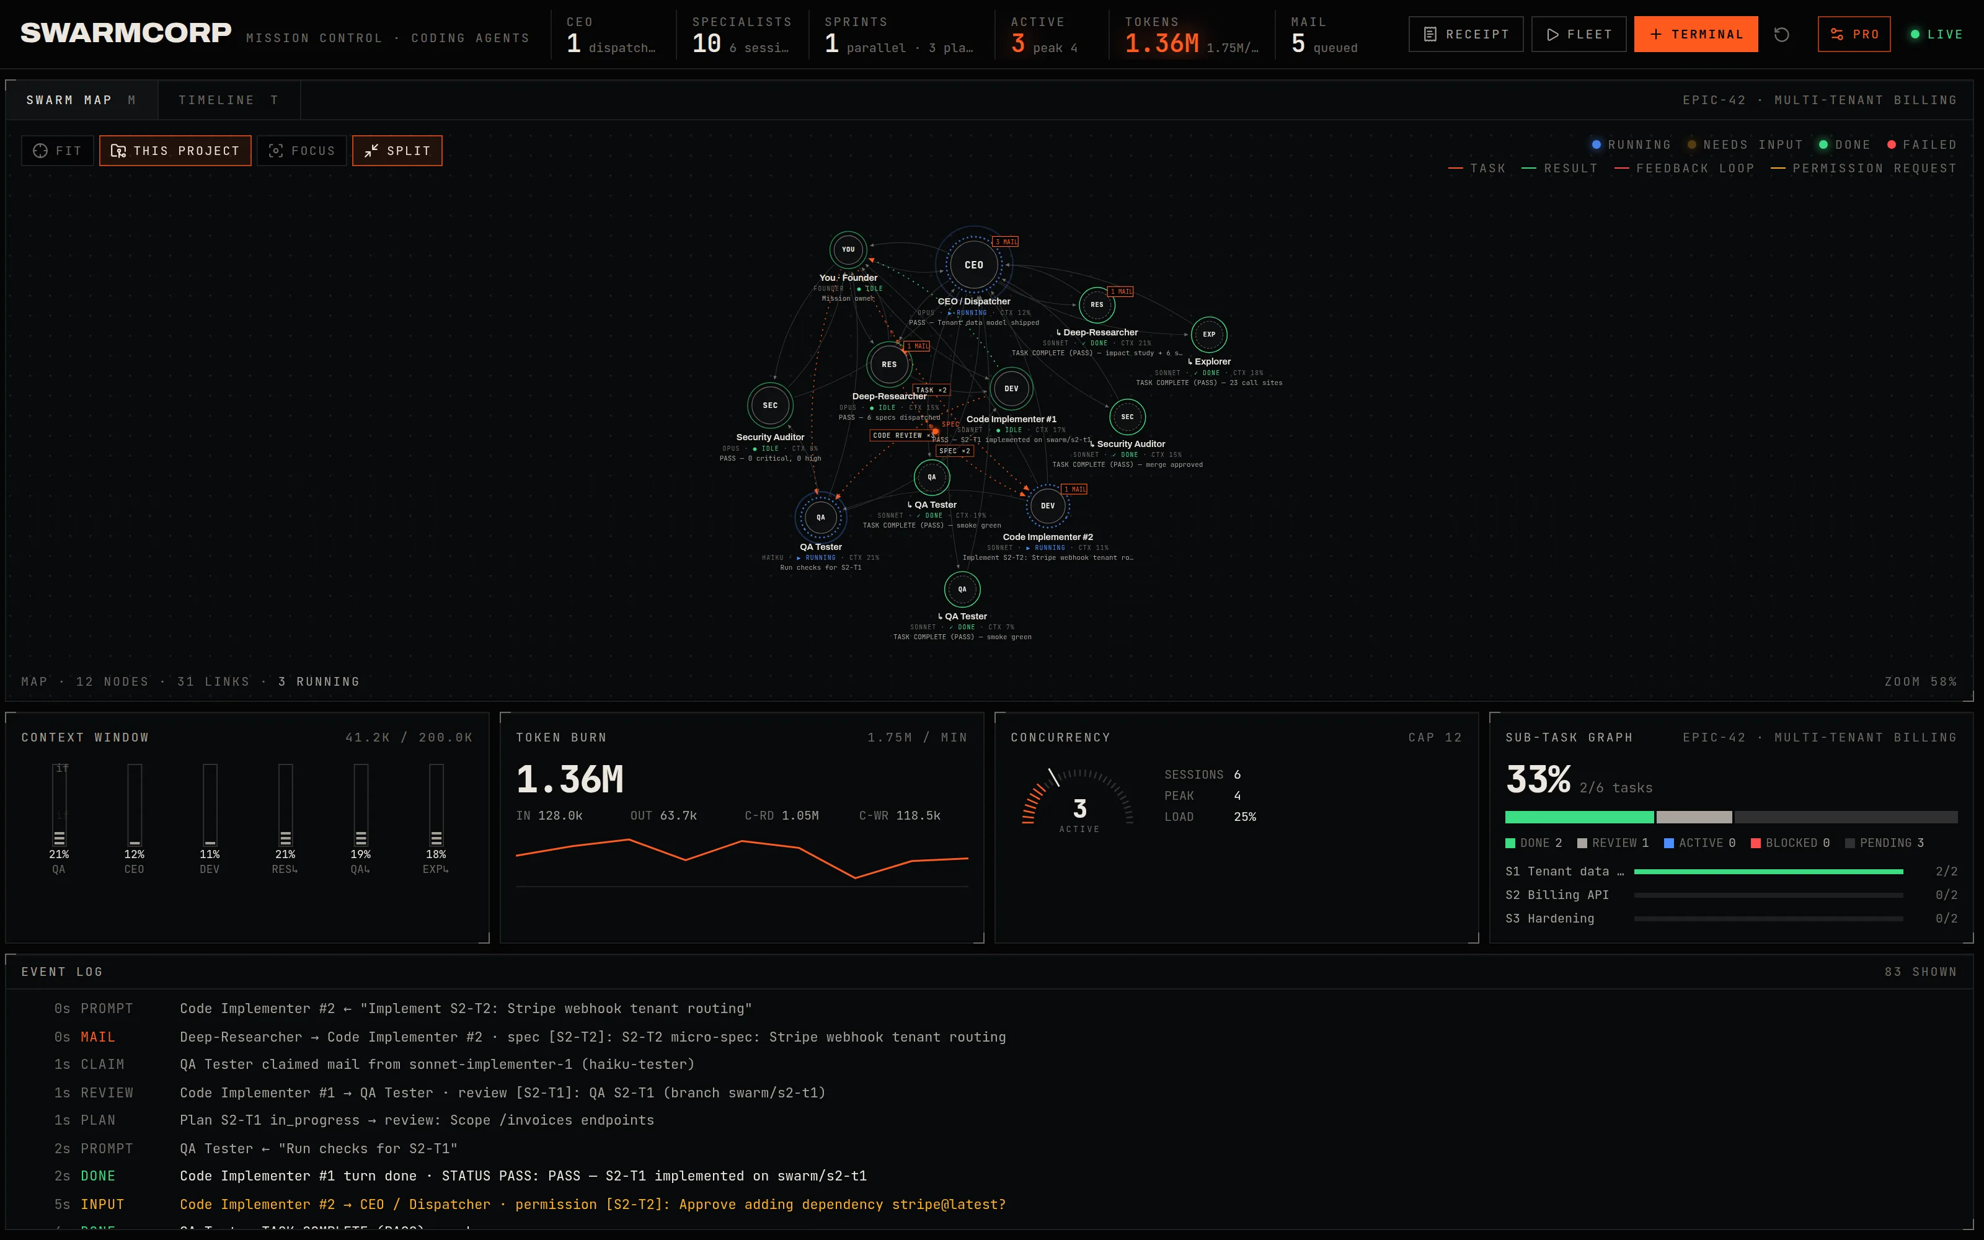Viewport: 1984px width, 1240px height.
Task: Open the FLEET view
Action: pos(1578,35)
